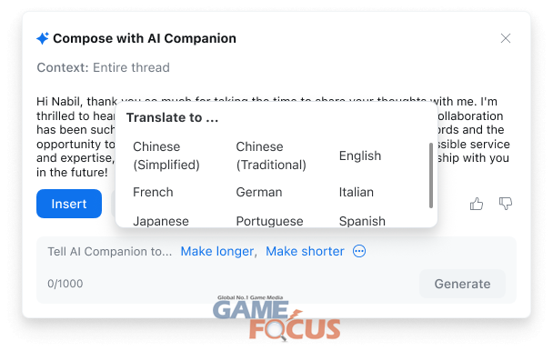Click the language list scrollbar thumb
Screen dimensions: 553x351
click(x=430, y=175)
